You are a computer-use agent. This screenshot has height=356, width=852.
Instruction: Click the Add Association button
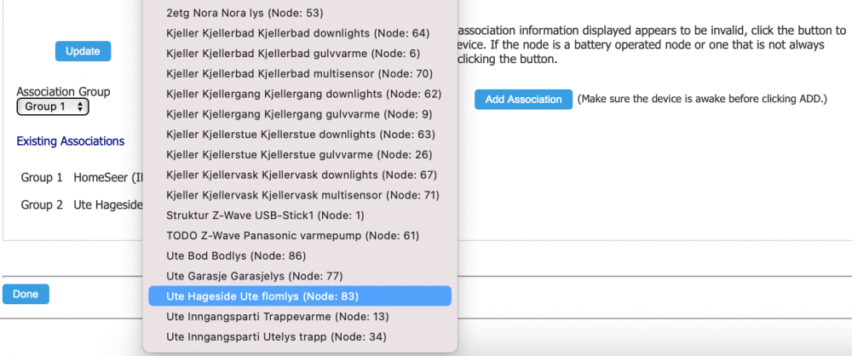(x=523, y=100)
